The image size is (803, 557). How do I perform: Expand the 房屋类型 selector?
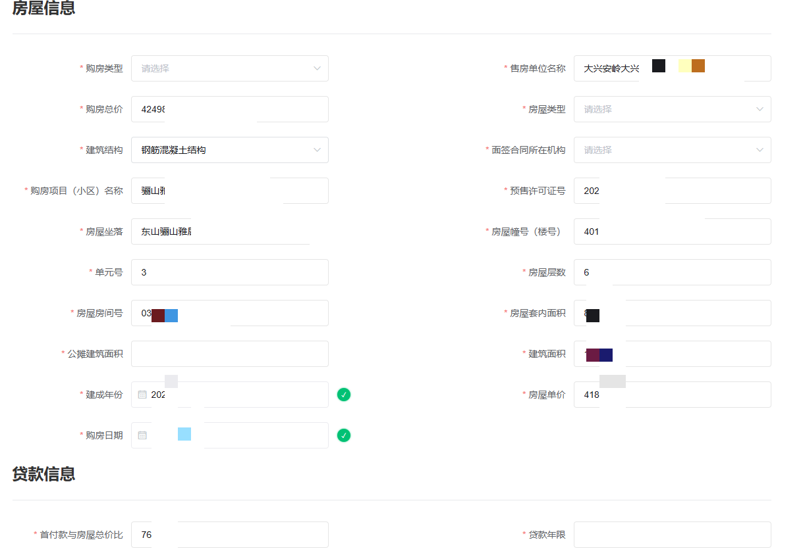[x=673, y=109]
